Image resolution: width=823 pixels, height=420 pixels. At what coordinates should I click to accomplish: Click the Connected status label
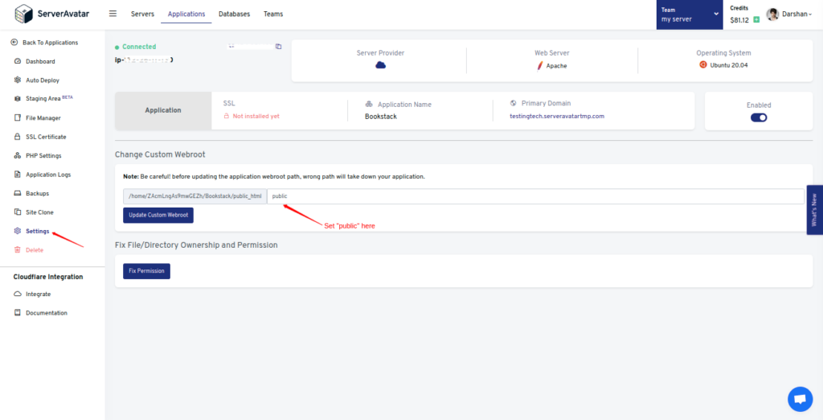(x=139, y=47)
